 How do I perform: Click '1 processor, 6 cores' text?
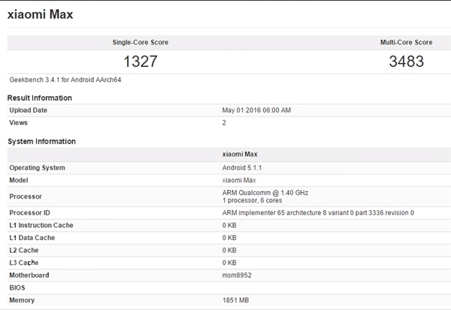coord(252,200)
